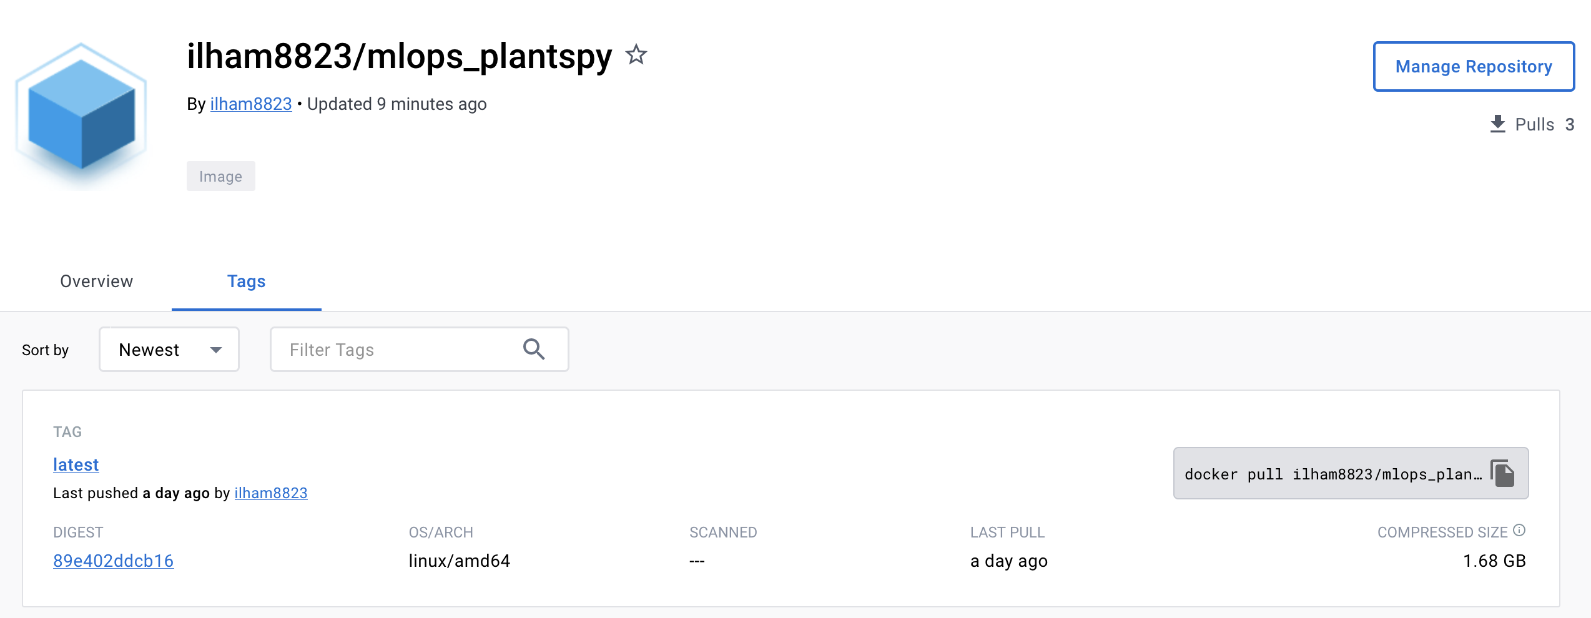
Task: Click the repository cube logo image
Action: [x=81, y=109]
